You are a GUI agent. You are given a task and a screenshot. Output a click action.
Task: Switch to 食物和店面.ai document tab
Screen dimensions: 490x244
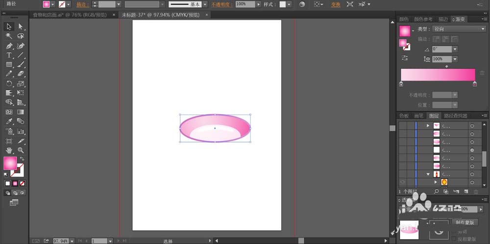pyautogui.click(x=70, y=15)
